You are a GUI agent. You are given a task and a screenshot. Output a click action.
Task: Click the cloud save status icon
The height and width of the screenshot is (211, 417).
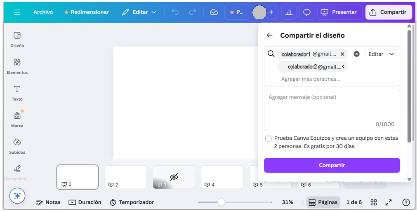pyautogui.click(x=214, y=12)
